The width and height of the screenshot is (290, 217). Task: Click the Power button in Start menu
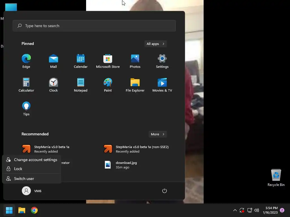pyautogui.click(x=165, y=191)
